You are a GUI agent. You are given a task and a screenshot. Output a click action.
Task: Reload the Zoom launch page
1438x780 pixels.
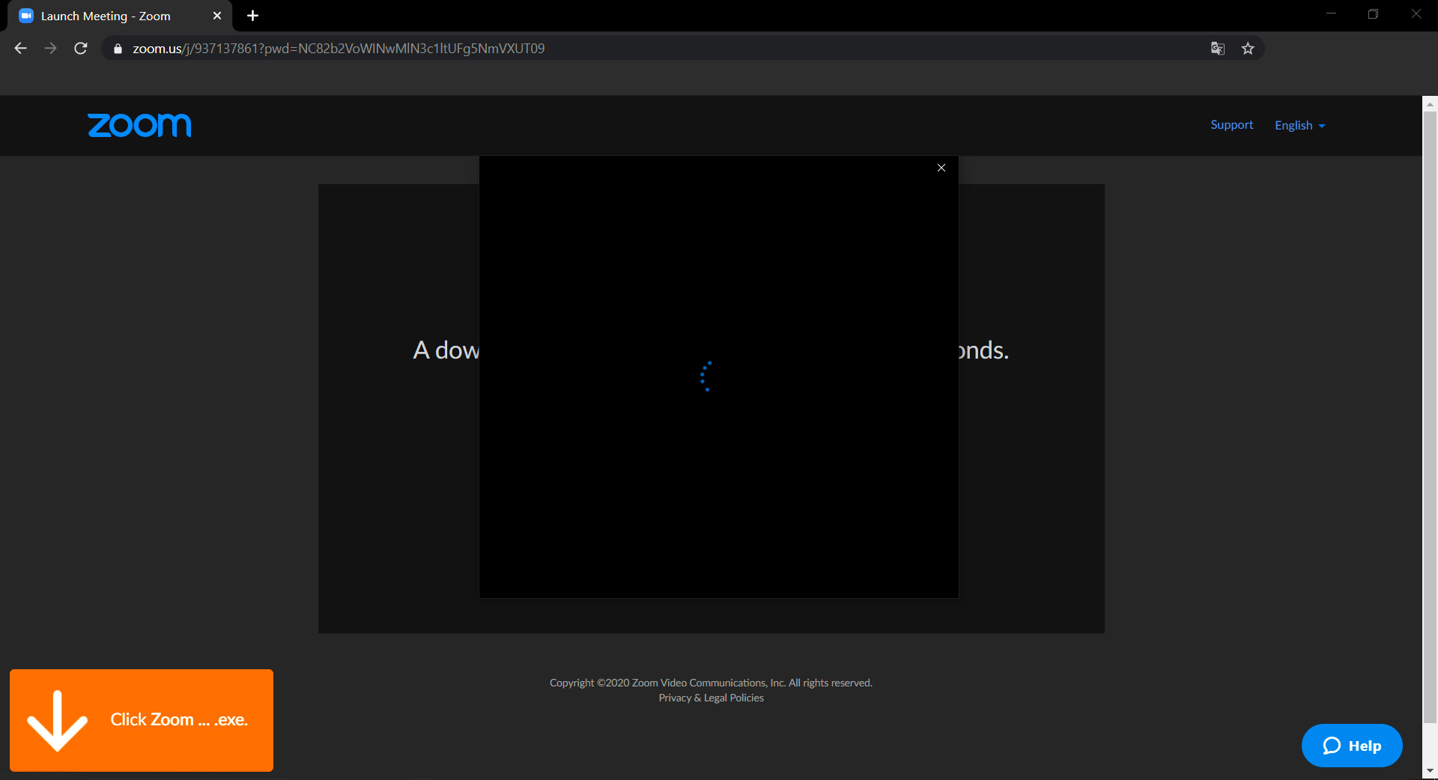pyautogui.click(x=81, y=49)
